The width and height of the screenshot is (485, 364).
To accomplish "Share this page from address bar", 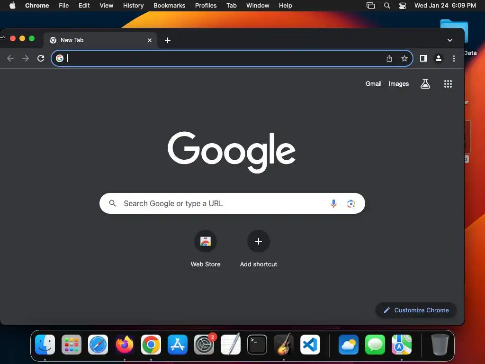I will pyautogui.click(x=389, y=58).
